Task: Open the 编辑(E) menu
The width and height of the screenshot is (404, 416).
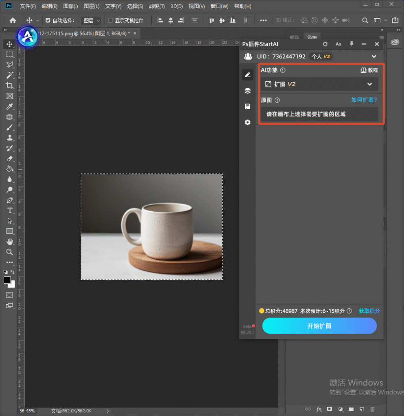Action: coord(49,6)
